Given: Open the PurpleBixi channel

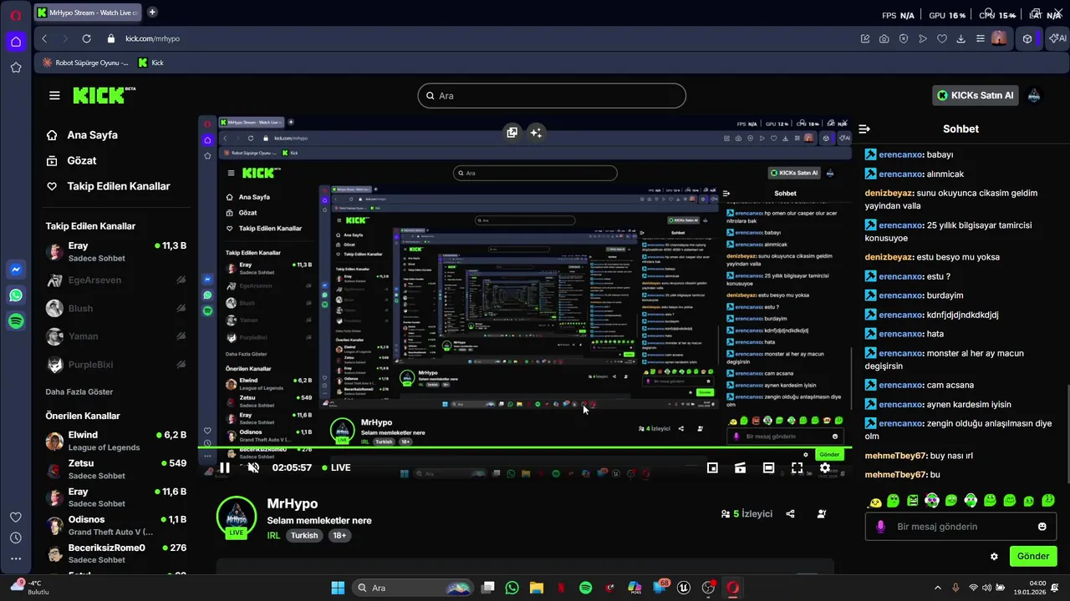Looking at the screenshot, I should pyautogui.click(x=116, y=365).
